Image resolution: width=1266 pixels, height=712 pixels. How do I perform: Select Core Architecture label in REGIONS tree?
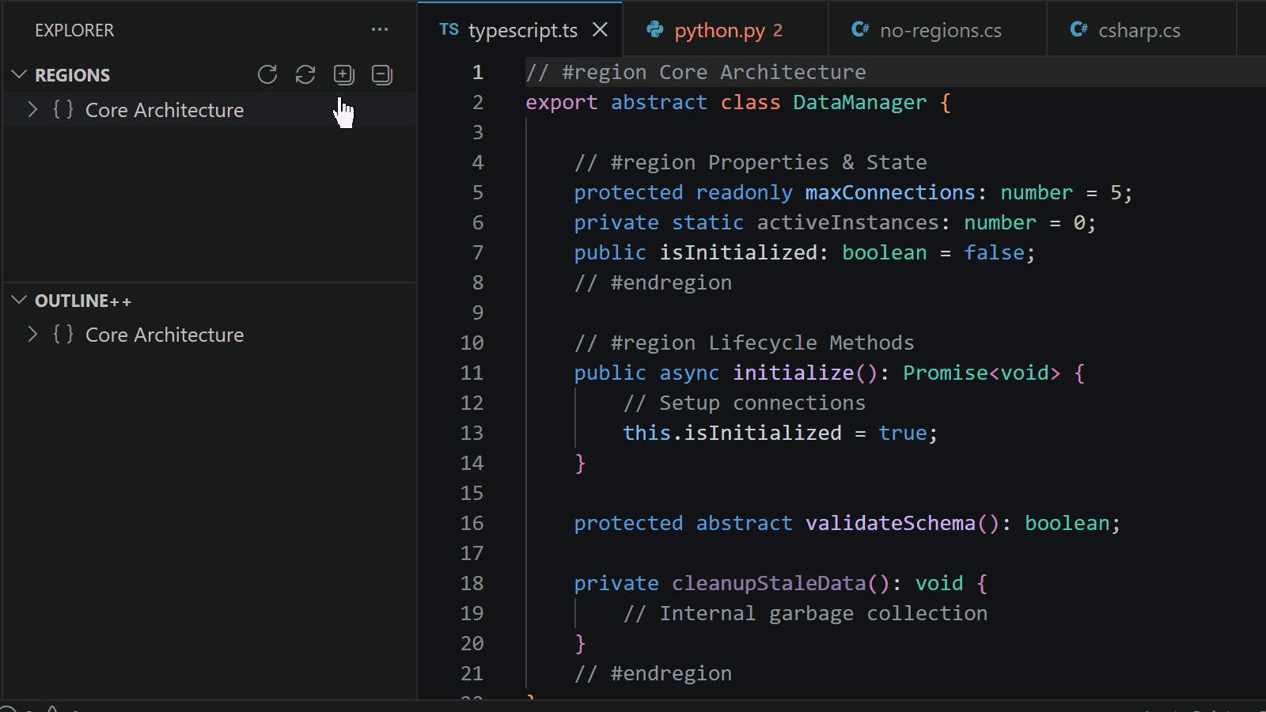click(165, 110)
